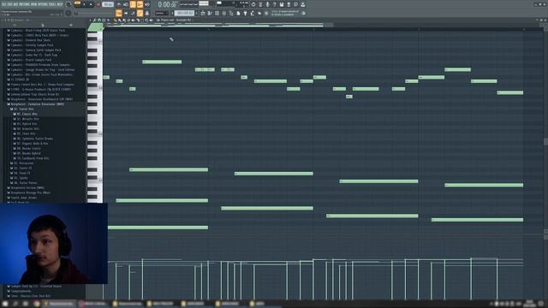Click the transport Stop button
This screenshot has height=308, width=548.
coord(91,4)
